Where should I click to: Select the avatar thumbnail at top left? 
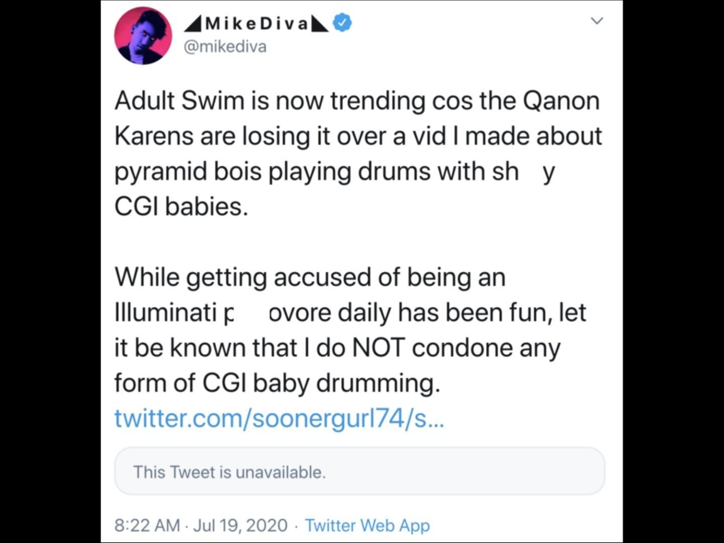(143, 34)
